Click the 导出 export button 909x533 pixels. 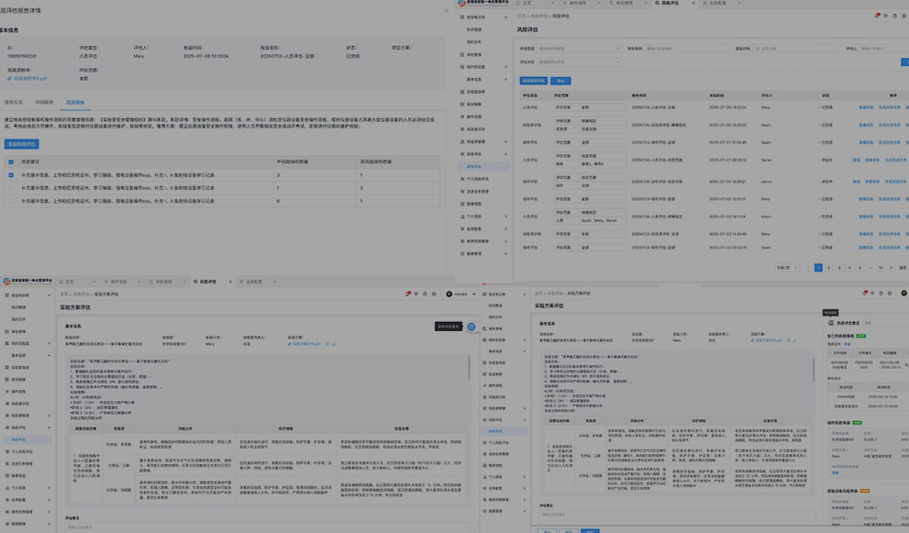click(x=561, y=81)
